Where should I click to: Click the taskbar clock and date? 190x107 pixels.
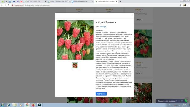click(x=185, y=105)
